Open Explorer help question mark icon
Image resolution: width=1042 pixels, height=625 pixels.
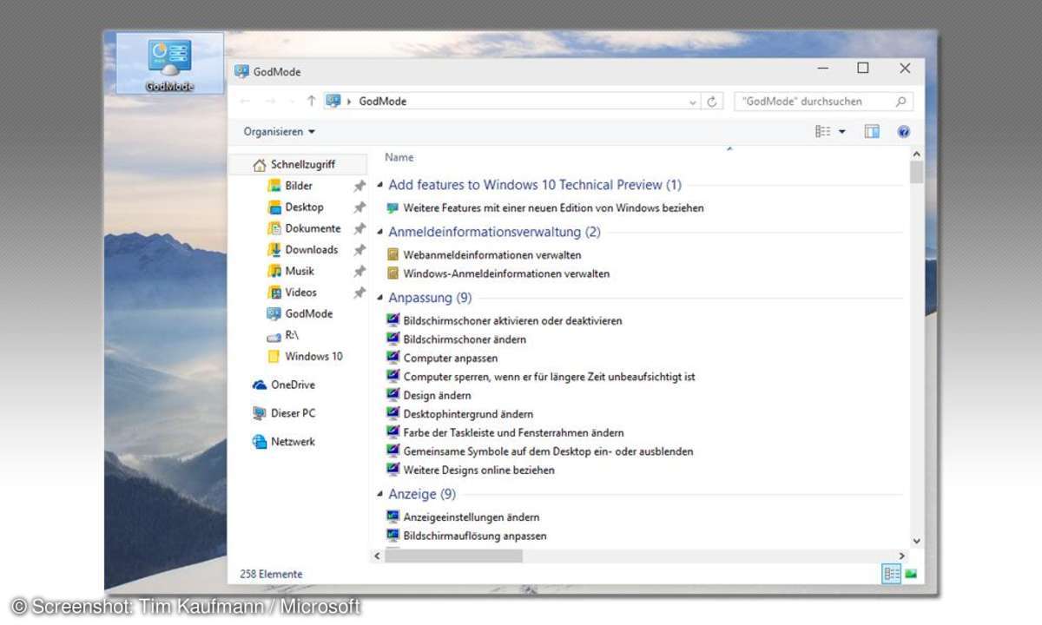click(903, 132)
